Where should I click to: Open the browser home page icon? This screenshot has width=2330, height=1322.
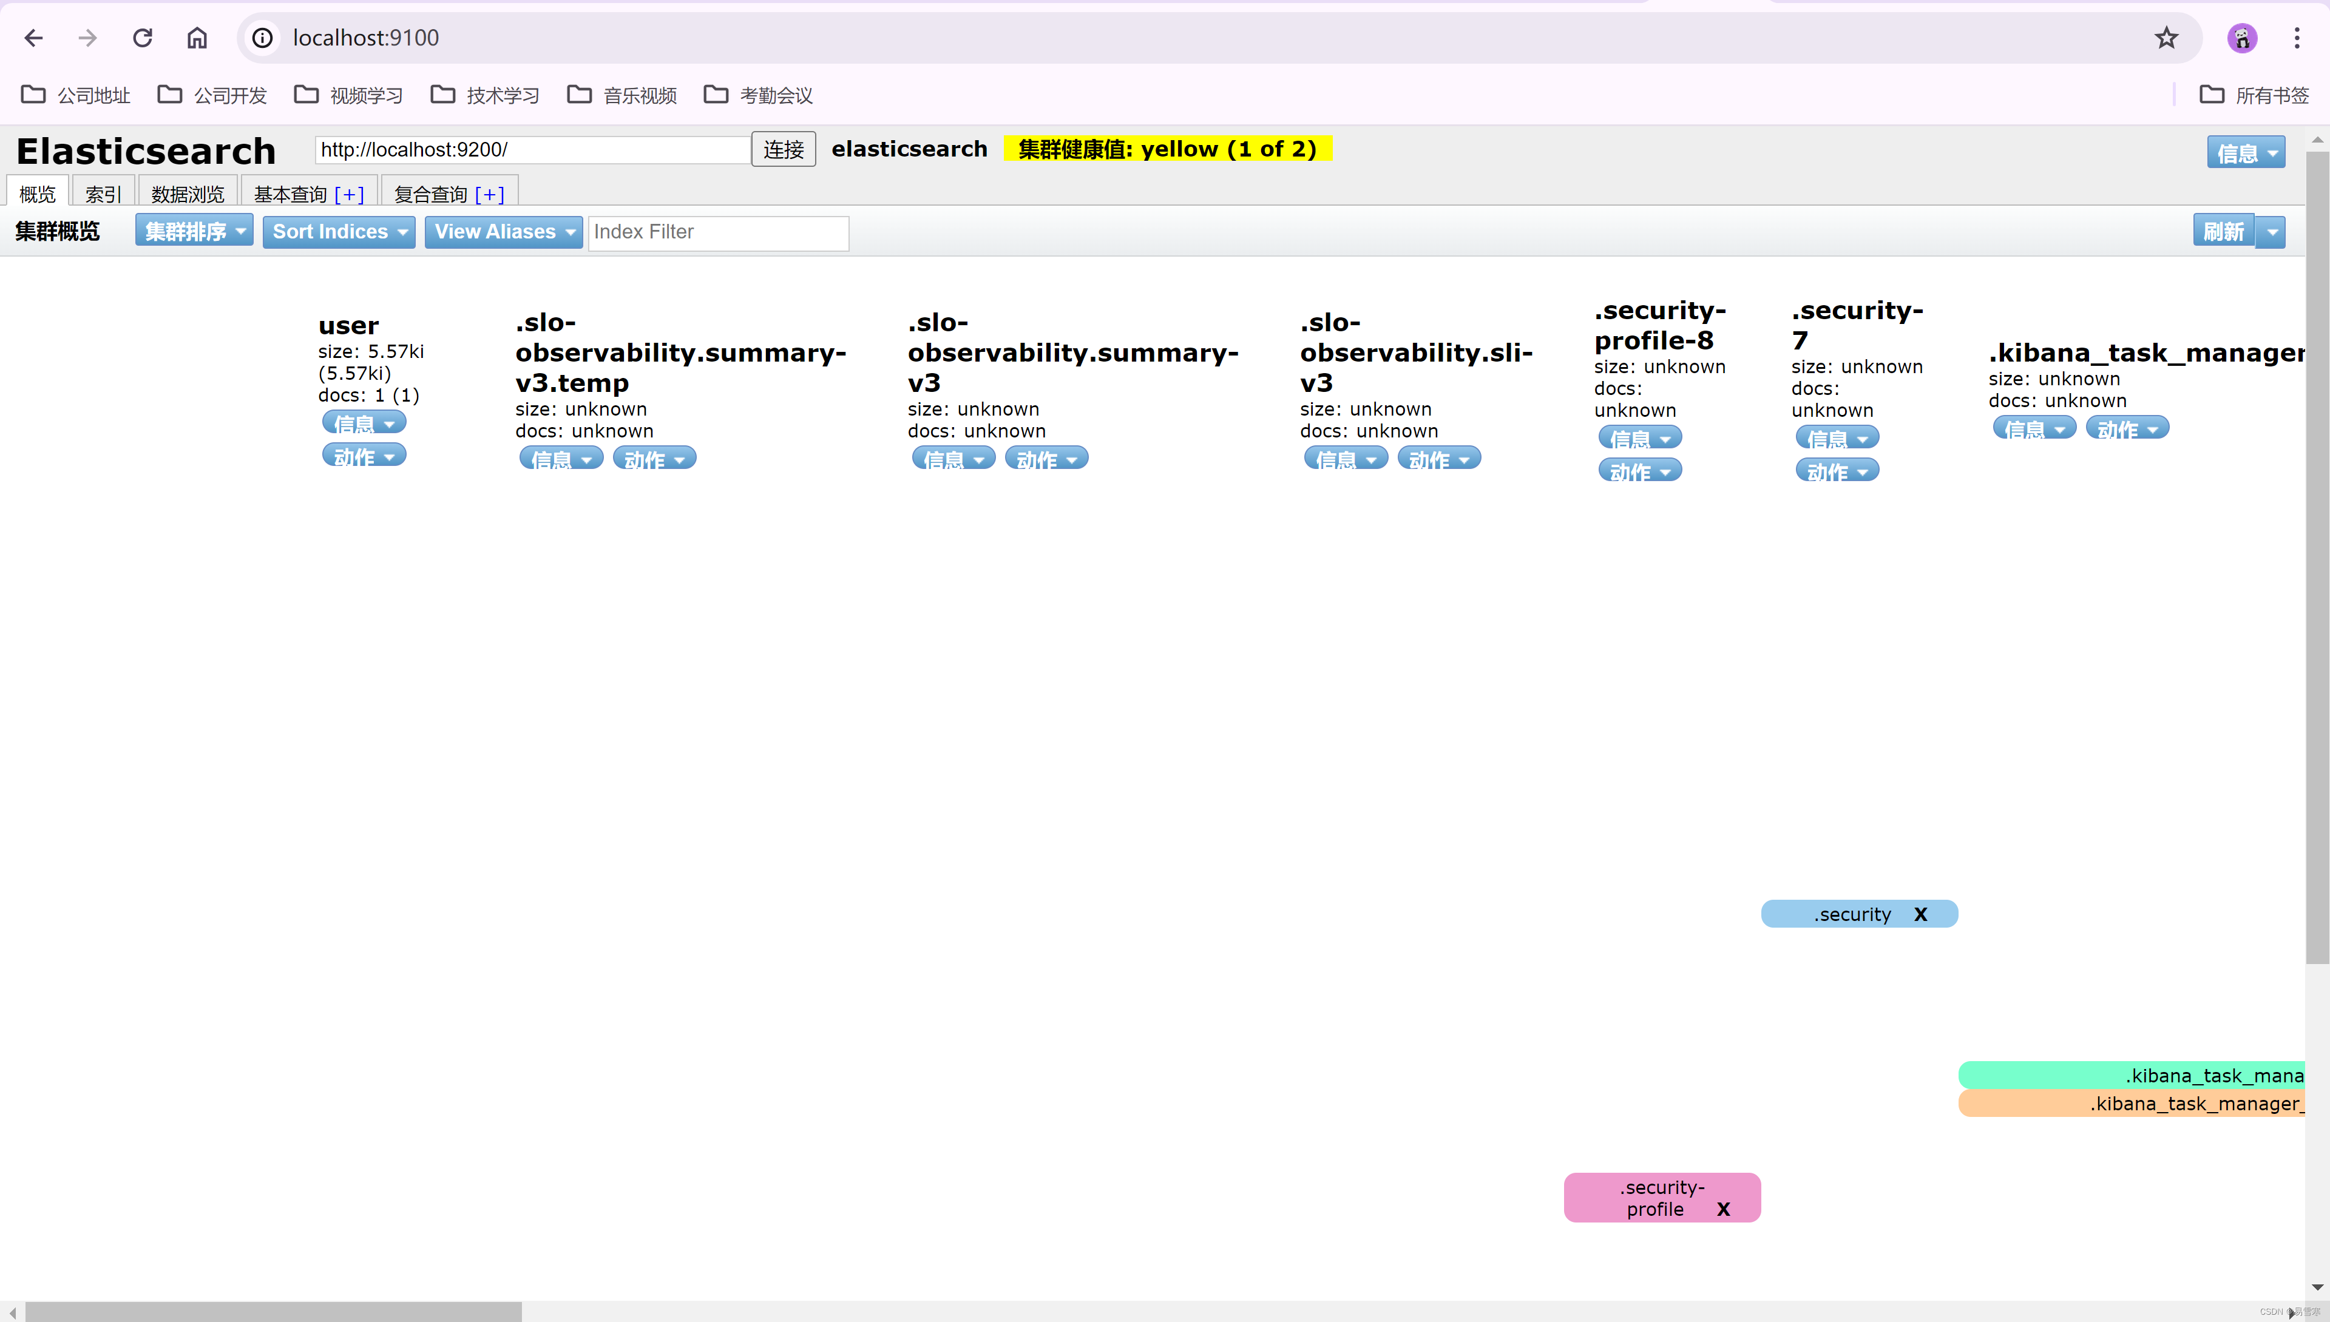coord(196,37)
